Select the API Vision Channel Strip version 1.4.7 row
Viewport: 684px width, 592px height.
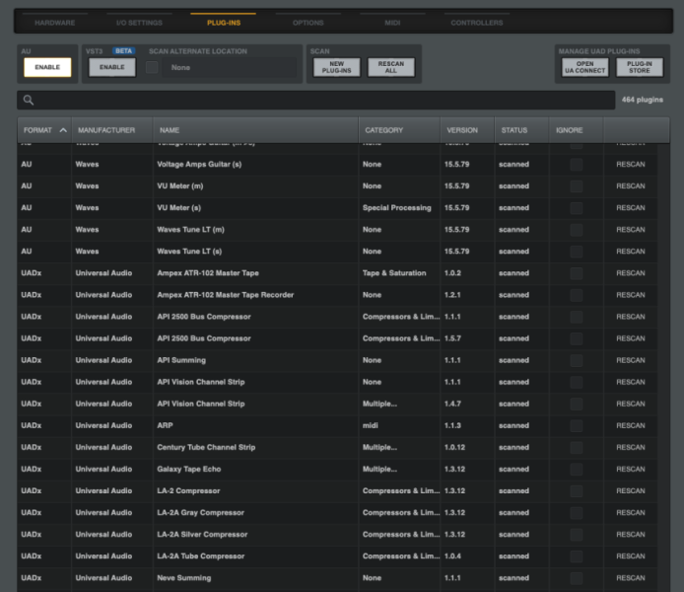point(337,404)
